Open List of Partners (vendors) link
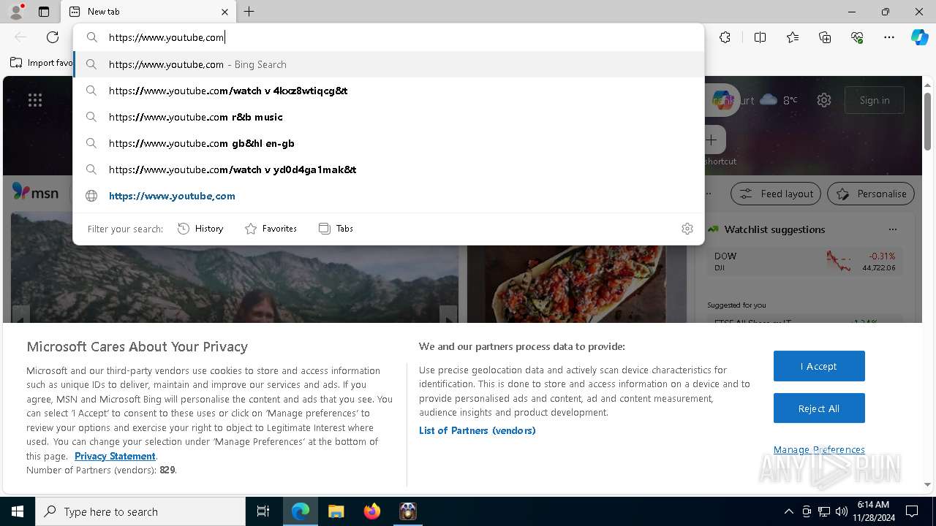The height and width of the screenshot is (526, 936). coord(477,430)
